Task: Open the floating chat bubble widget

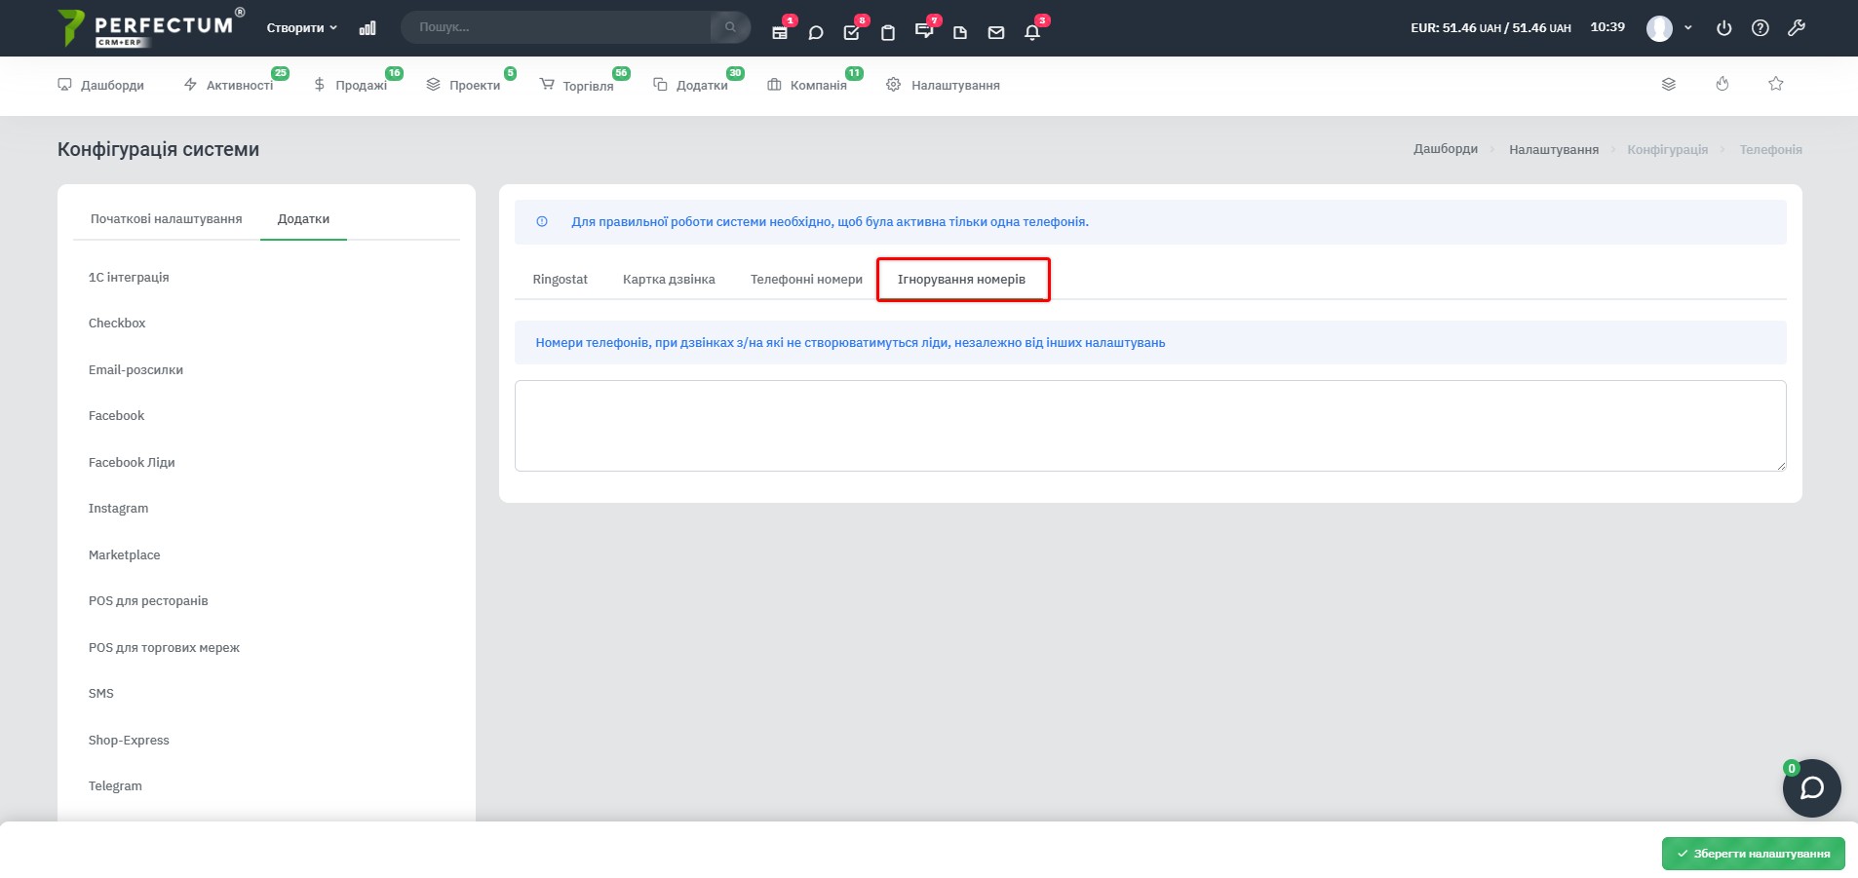Action: (1812, 787)
